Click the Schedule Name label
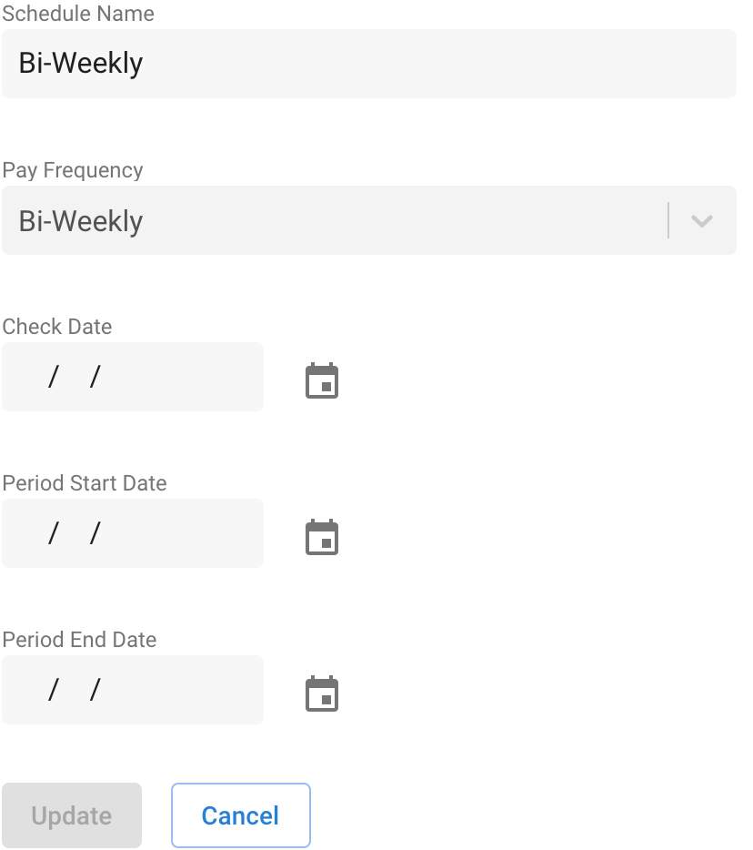 (78, 13)
